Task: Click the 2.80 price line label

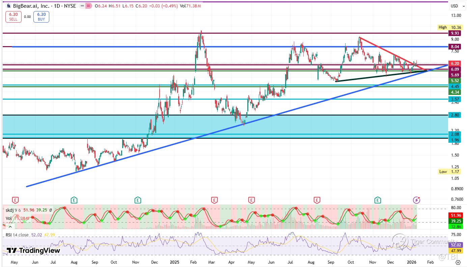Action: pyautogui.click(x=455, y=115)
